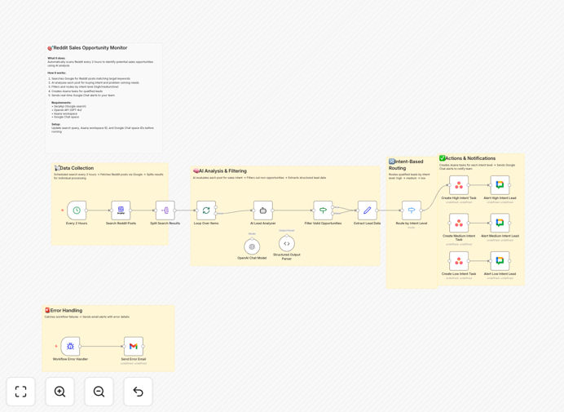Open the Alert High Intent Lead chat node
Screen dimensions: 564x412
(500, 185)
